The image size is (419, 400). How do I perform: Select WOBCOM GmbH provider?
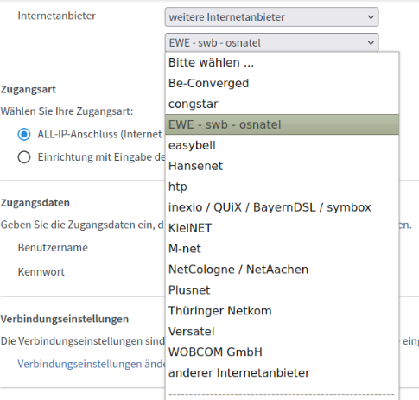283,352
